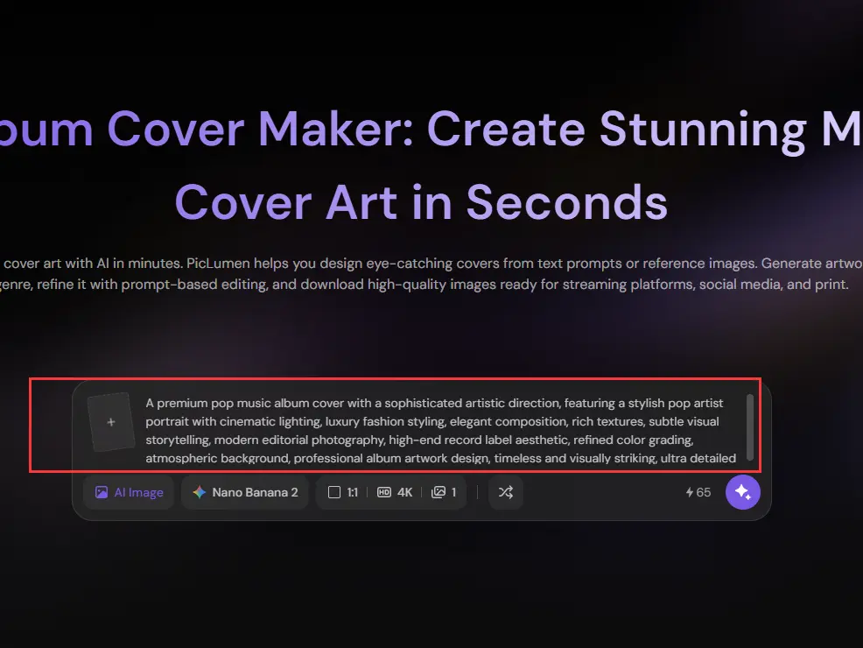Image resolution: width=863 pixels, height=648 pixels.
Task: Click the purple sparkle generate button
Action: [x=742, y=492]
